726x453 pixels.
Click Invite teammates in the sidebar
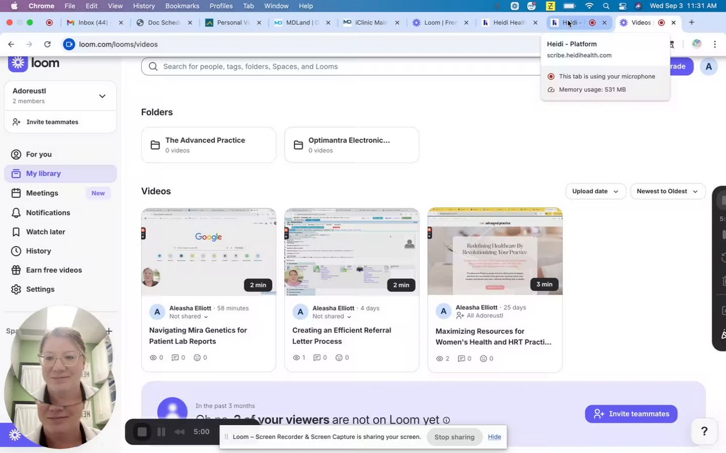60,122
